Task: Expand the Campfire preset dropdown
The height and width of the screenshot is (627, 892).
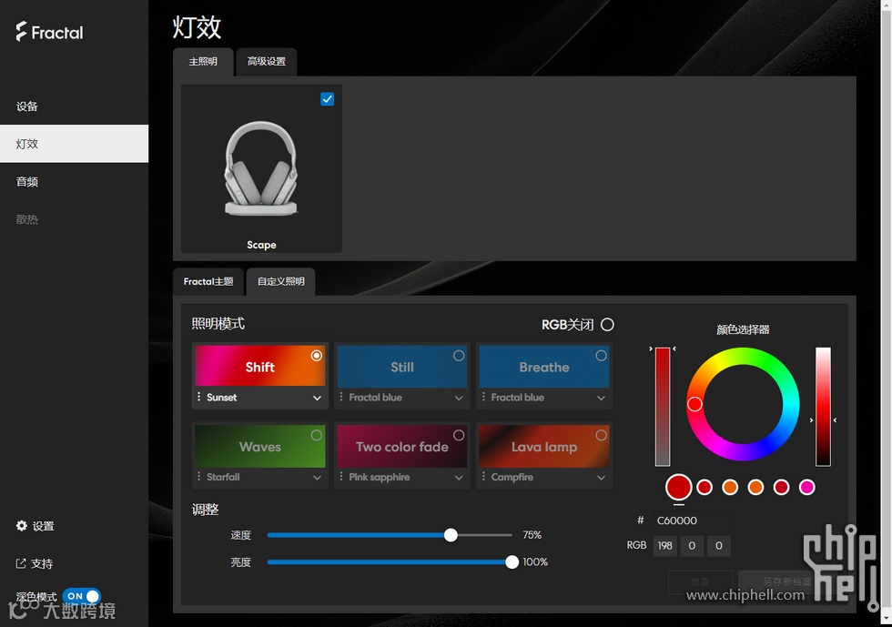Action: pos(601,478)
